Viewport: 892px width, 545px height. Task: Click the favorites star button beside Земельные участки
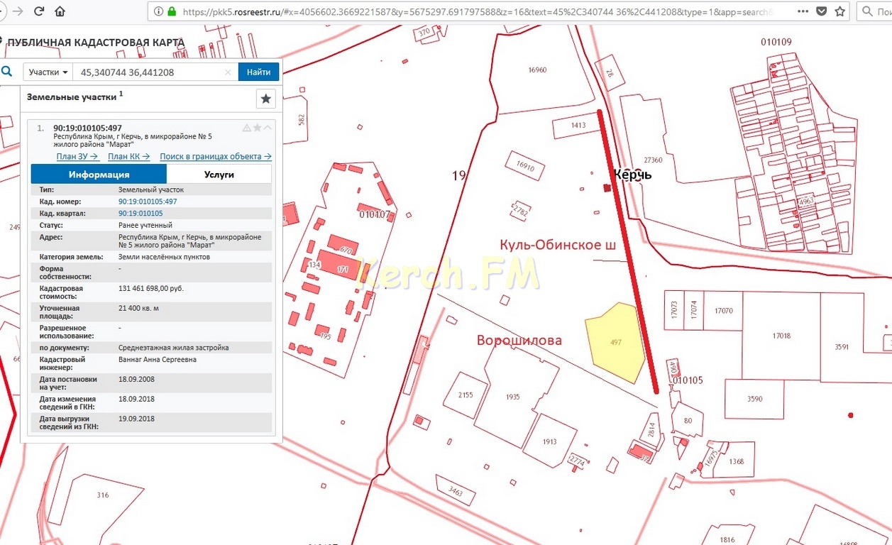pyautogui.click(x=266, y=99)
